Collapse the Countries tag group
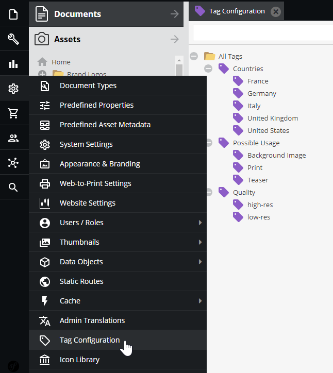The height and width of the screenshot is (373, 333). click(208, 69)
